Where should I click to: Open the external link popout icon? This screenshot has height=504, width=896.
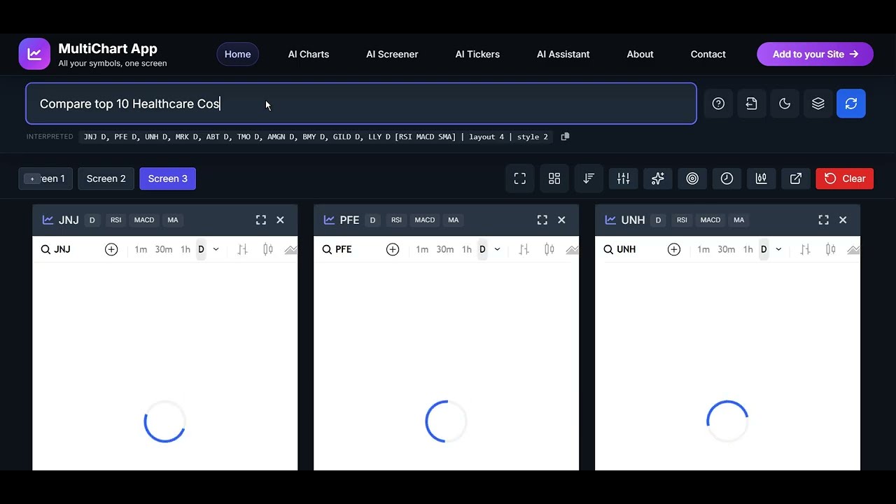coord(796,178)
